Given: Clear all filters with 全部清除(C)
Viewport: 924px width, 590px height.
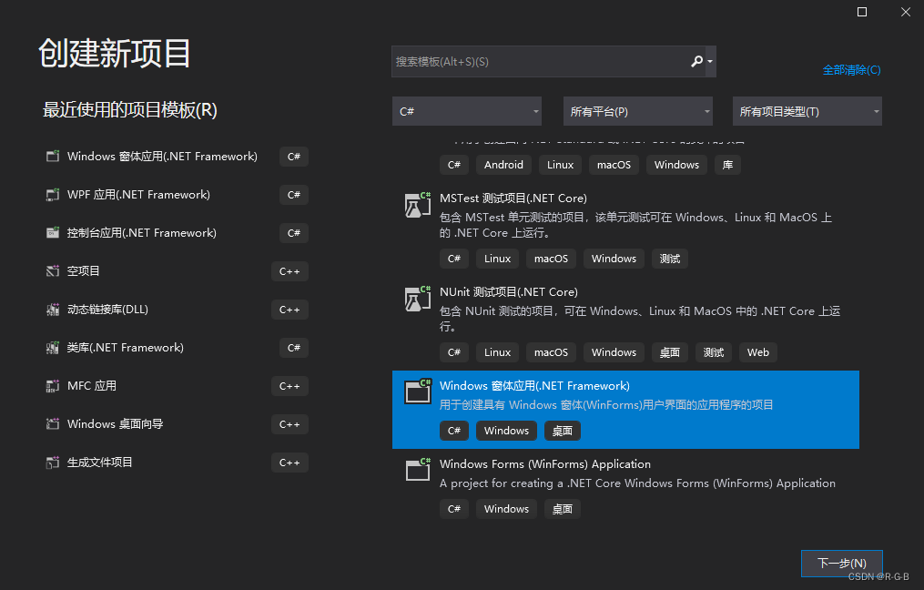Looking at the screenshot, I should point(851,69).
